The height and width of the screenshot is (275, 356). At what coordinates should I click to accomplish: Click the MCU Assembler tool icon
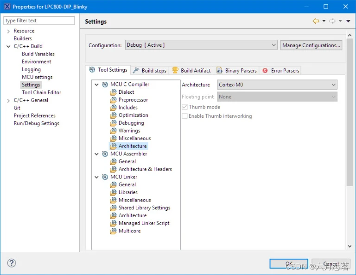tap(105, 154)
